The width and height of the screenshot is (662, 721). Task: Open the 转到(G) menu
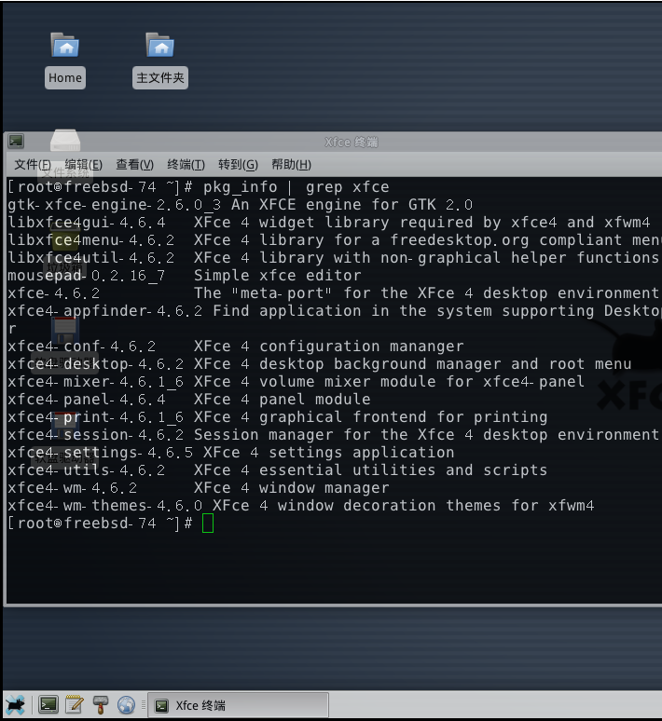click(237, 165)
